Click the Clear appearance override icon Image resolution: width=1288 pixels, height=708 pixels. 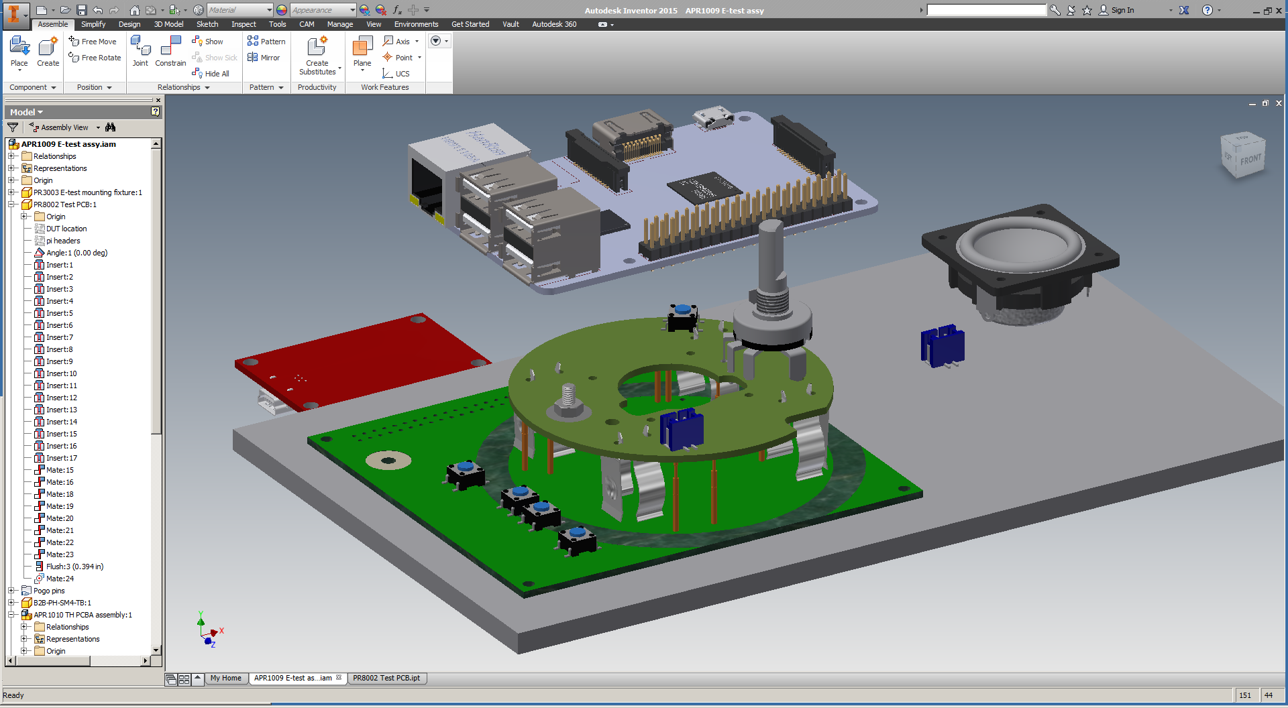pyautogui.click(x=380, y=10)
